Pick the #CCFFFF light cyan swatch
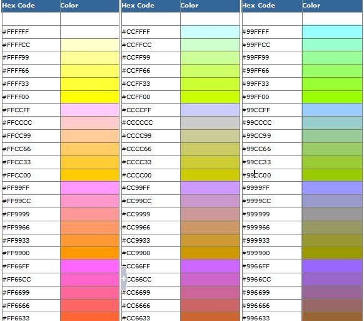Viewport: 364px width, 321px height. (210, 32)
